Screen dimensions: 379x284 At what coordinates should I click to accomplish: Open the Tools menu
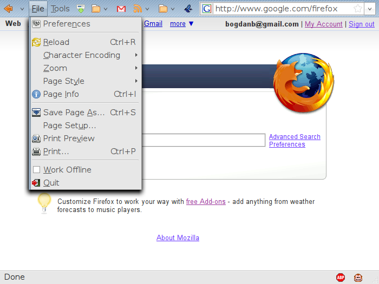tap(60, 9)
